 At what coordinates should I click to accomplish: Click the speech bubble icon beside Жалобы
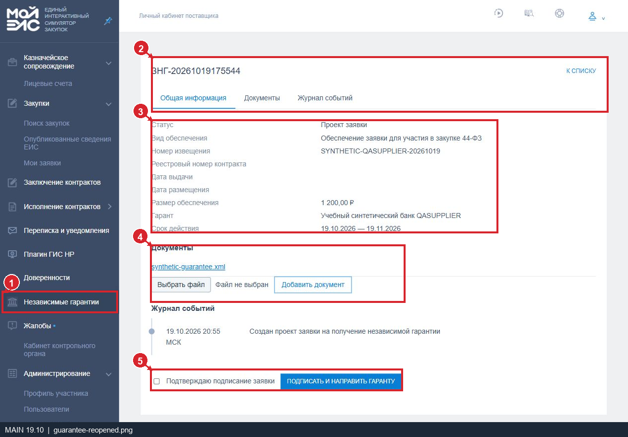pos(12,326)
